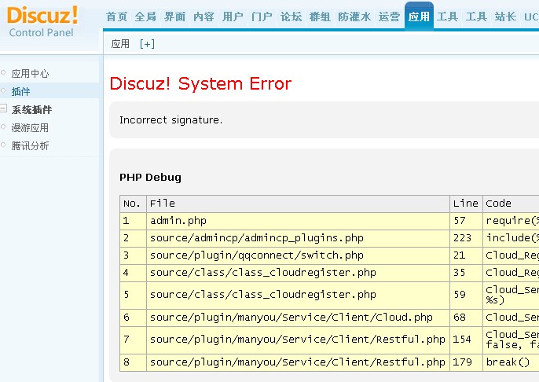Open 应用中心 in the sidebar
The width and height of the screenshot is (539, 382).
coord(30,74)
